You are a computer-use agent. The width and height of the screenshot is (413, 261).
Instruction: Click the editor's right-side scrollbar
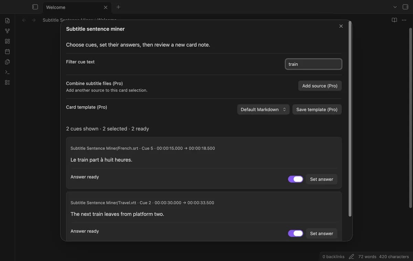(x=410, y=117)
